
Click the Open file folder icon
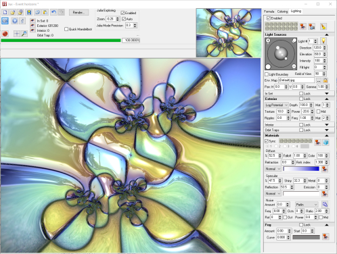13,12
